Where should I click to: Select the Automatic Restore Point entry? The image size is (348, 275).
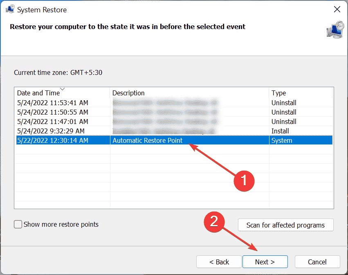174,140
